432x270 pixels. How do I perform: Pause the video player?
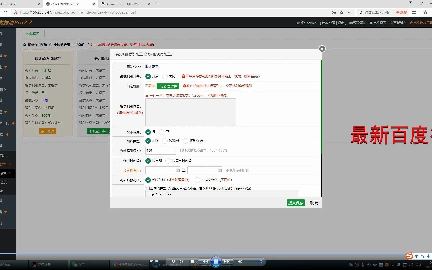click(x=216, y=262)
